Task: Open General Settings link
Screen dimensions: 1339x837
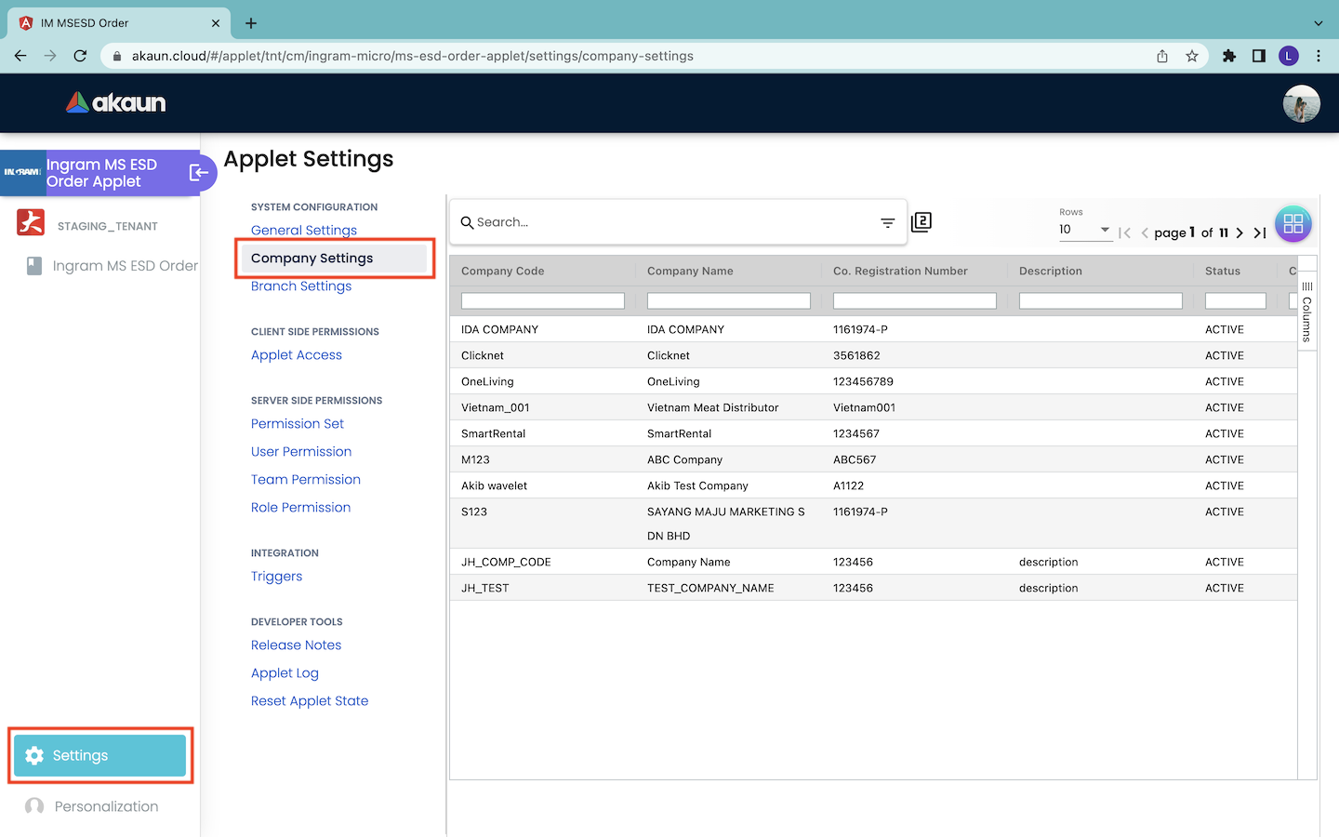Action: tap(304, 231)
